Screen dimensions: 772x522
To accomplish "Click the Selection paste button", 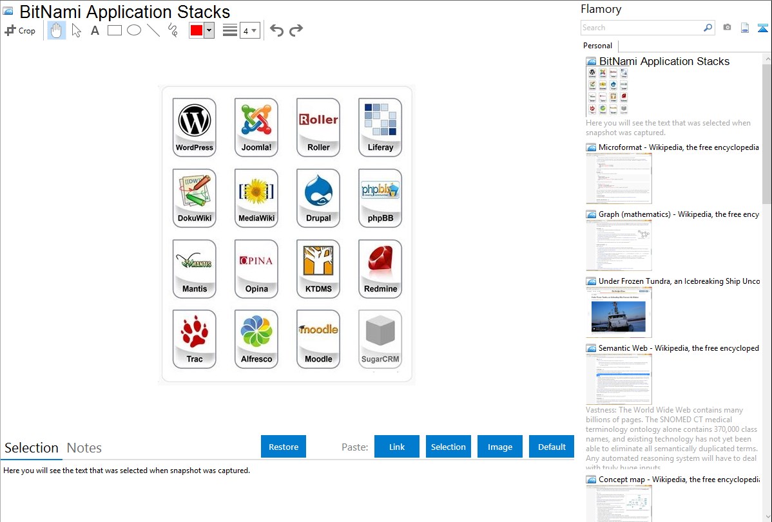I will point(449,447).
